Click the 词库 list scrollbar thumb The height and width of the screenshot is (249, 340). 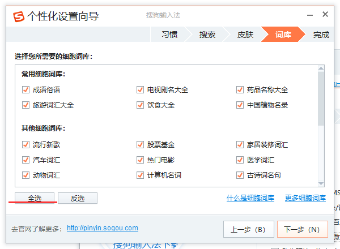[321, 98]
